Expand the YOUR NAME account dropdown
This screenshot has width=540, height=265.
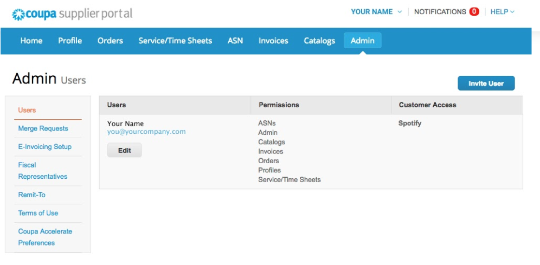point(376,11)
